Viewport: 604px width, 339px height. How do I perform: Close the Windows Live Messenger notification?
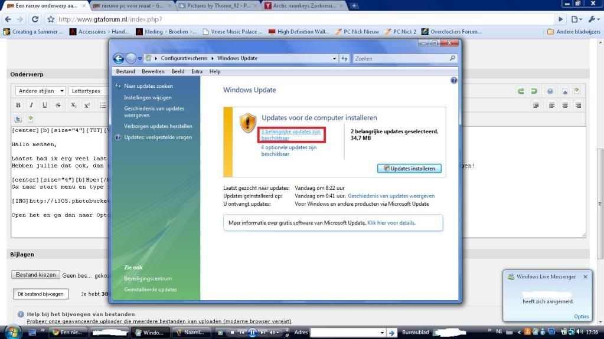tap(585, 277)
